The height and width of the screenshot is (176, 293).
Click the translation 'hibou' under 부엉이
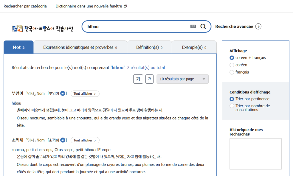click(x=16, y=103)
